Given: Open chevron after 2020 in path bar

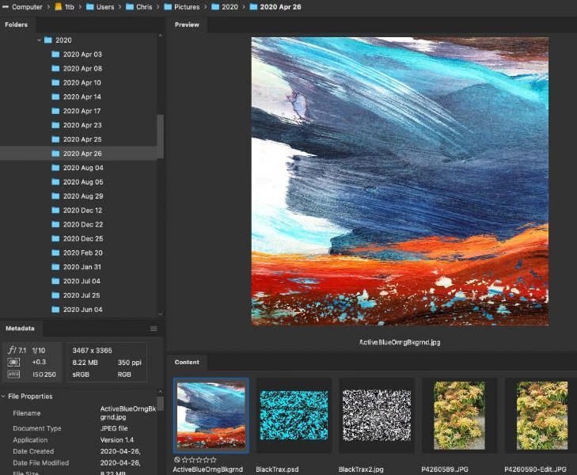Looking at the screenshot, I should [x=244, y=6].
